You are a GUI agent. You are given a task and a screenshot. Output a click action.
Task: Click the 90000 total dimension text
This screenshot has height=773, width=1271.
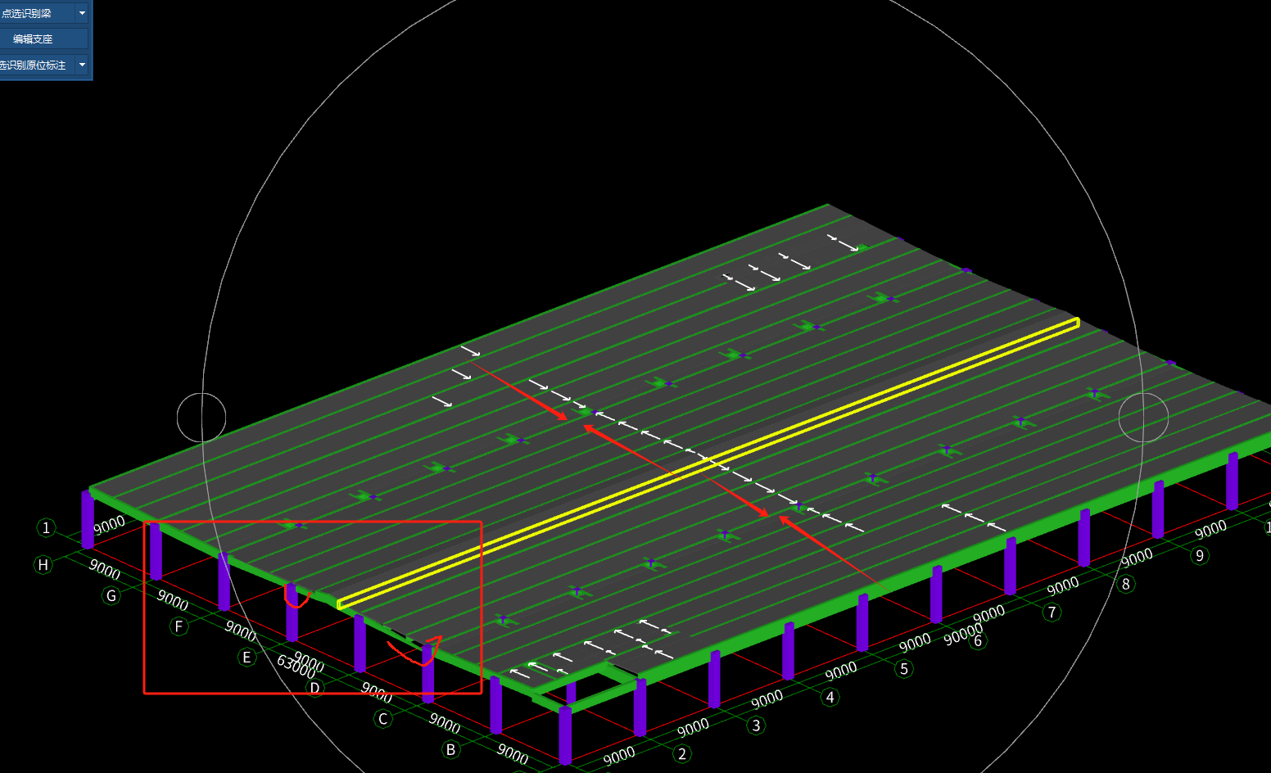pyautogui.click(x=963, y=635)
